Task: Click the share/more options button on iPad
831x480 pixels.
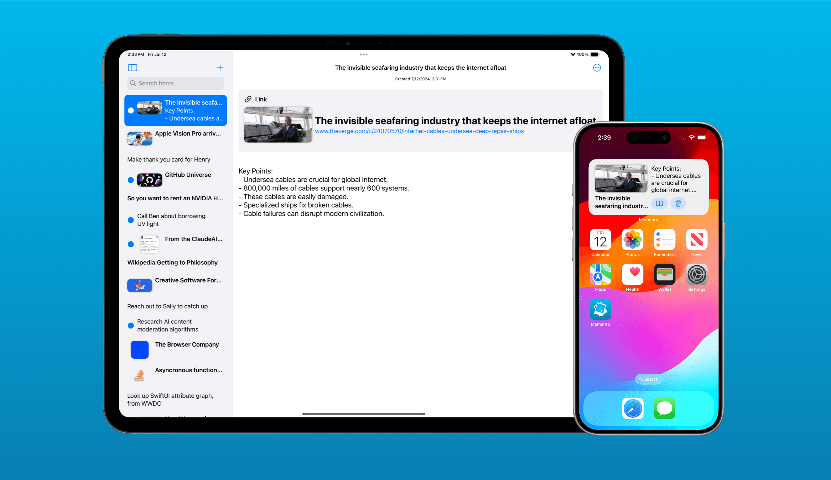Action: coord(597,68)
